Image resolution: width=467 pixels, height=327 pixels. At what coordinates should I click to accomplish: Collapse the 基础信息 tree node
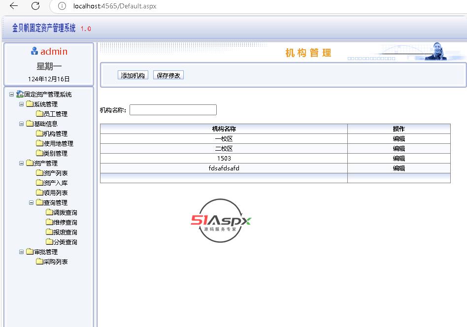22,124
